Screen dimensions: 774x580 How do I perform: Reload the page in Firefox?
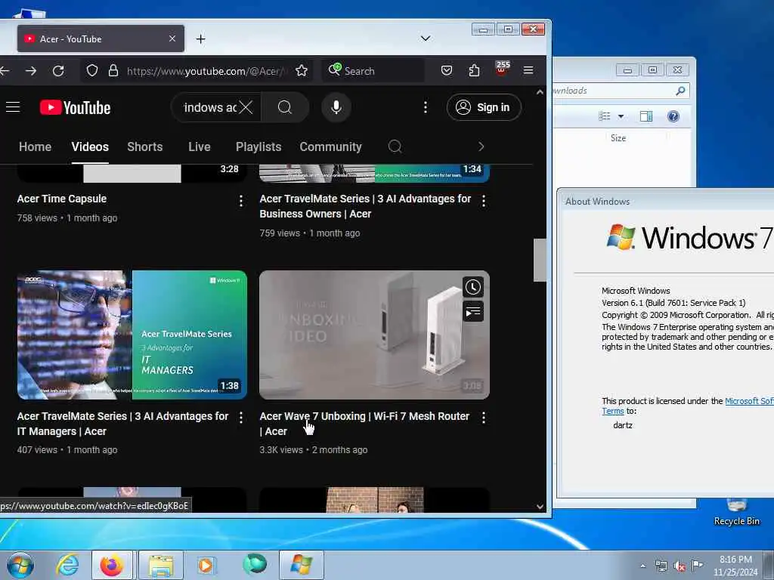point(58,71)
